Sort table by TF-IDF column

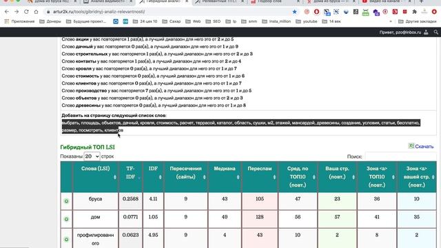click(130, 176)
